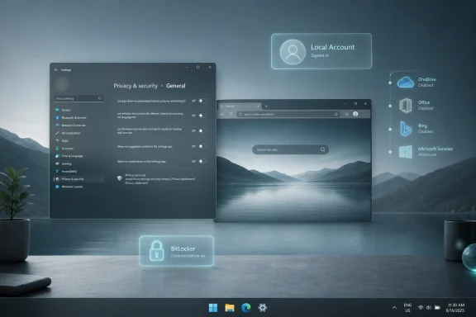Click the browser address bar

288,115
